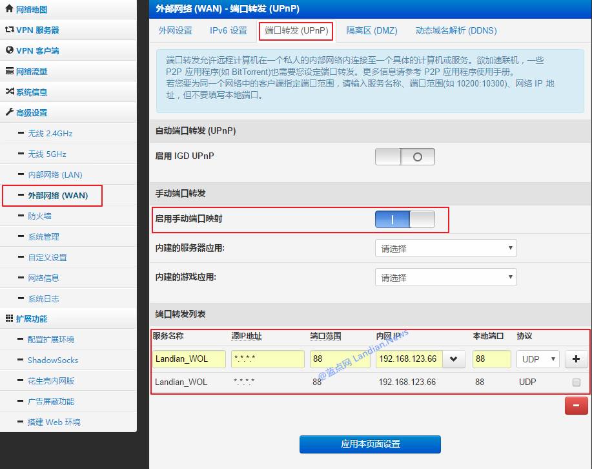
Task: Click the 应用本页面设置 button
Action: (370, 444)
